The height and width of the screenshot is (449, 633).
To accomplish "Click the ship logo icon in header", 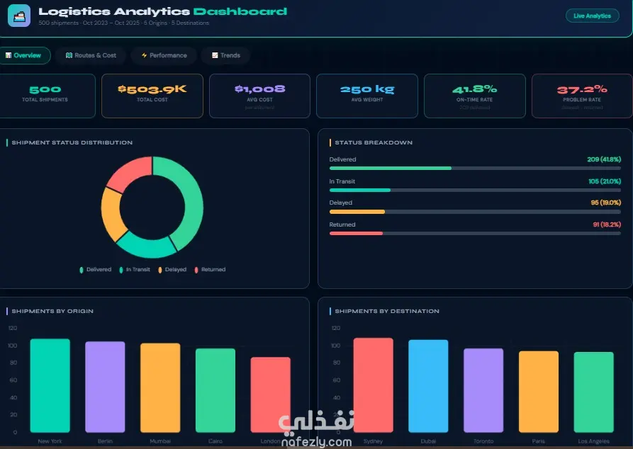I will (19, 16).
